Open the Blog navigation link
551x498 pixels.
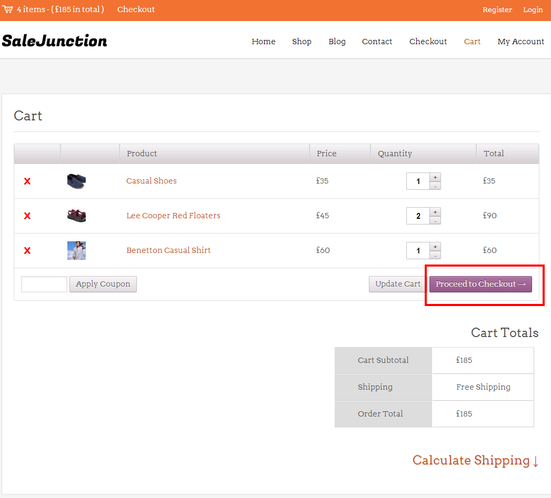pyautogui.click(x=337, y=42)
